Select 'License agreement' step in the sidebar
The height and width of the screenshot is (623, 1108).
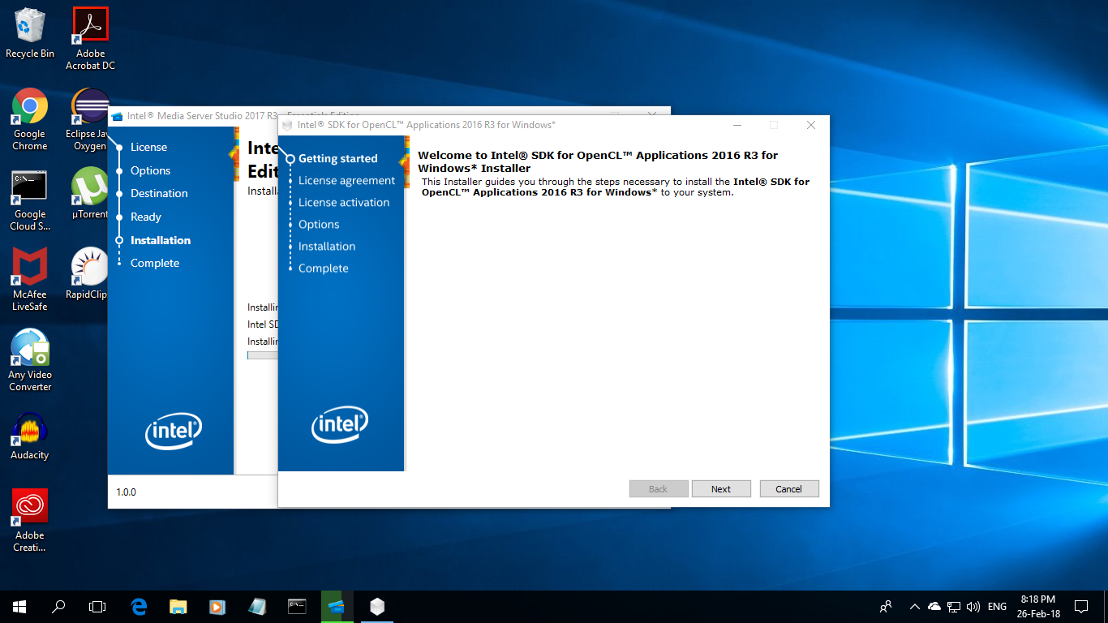(346, 181)
